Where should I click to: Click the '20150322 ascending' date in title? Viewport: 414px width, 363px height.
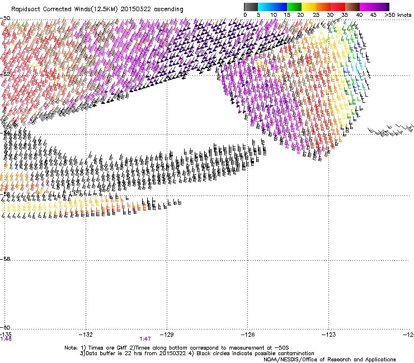coord(152,9)
